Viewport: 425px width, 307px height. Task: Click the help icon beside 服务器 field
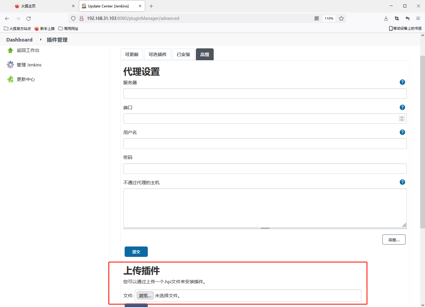click(x=402, y=82)
